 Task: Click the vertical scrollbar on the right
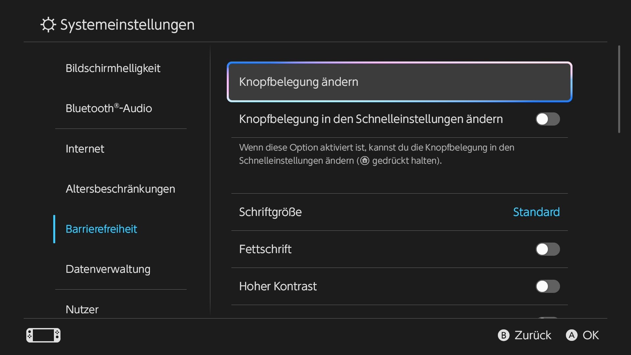coord(619,89)
